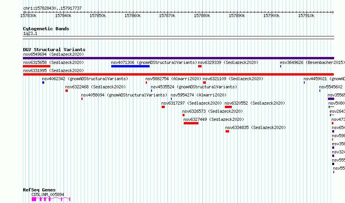345x203 pixels.
Task: Open the nsv6315658 (Sedlazeck2020) label
Action: tap(53, 62)
